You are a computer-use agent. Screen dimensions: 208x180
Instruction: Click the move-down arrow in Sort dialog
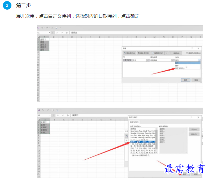click(x=170, y=53)
